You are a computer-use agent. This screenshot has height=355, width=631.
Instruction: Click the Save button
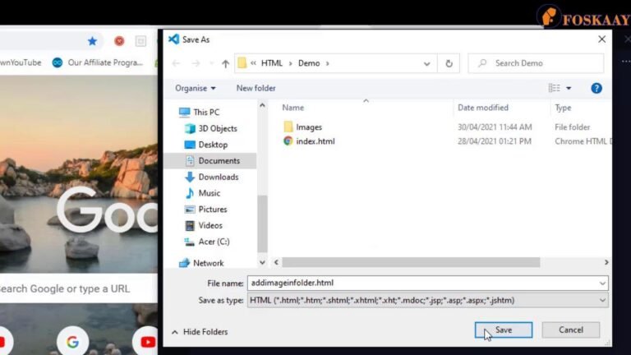click(x=504, y=330)
